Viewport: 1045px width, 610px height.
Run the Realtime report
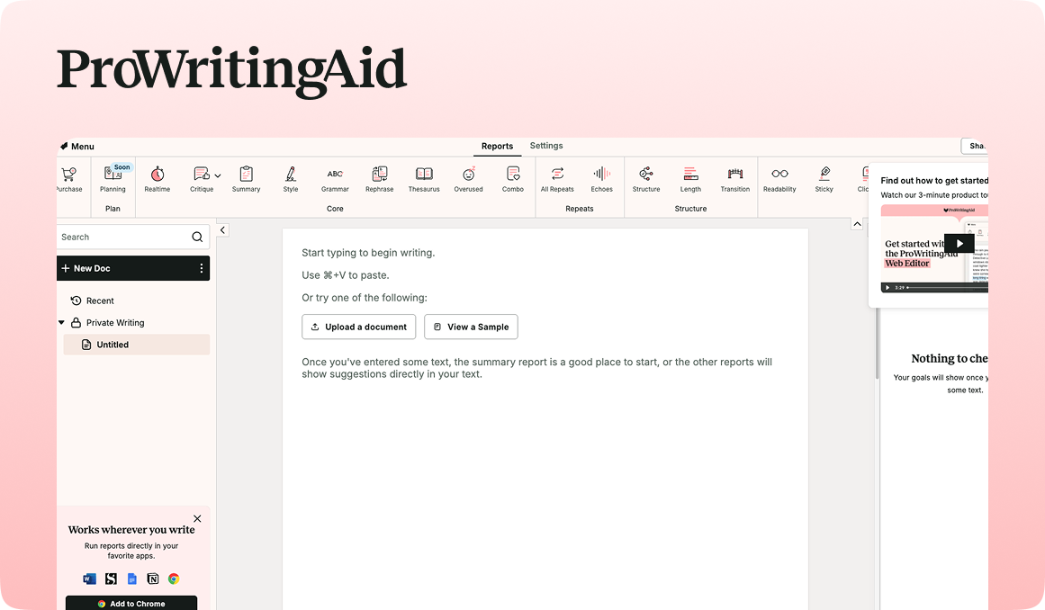point(158,179)
